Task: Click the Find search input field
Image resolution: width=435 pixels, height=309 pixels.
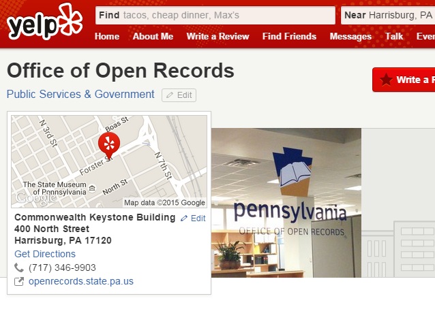Action: (215, 15)
